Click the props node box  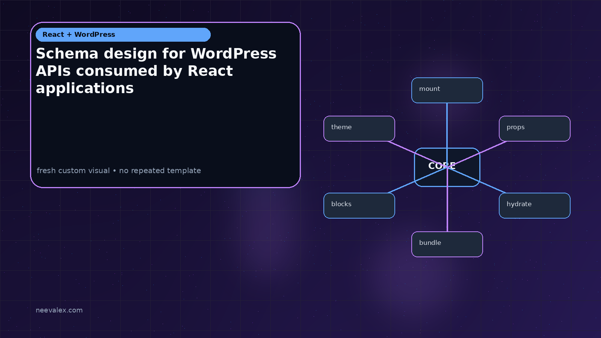(x=535, y=128)
